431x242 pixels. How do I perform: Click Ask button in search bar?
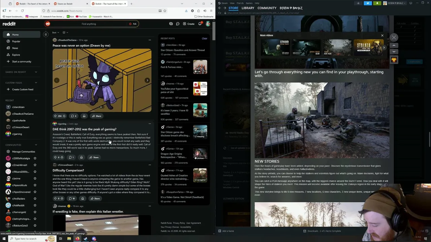[133, 24]
